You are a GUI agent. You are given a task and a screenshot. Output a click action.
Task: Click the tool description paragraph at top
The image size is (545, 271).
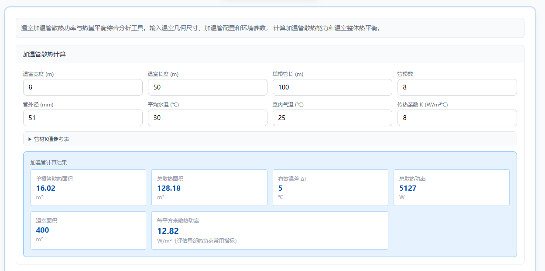coord(201,28)
